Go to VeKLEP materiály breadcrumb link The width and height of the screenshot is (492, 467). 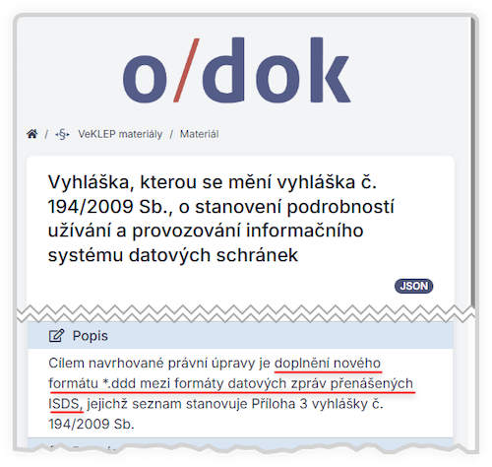tap(120, 134)
